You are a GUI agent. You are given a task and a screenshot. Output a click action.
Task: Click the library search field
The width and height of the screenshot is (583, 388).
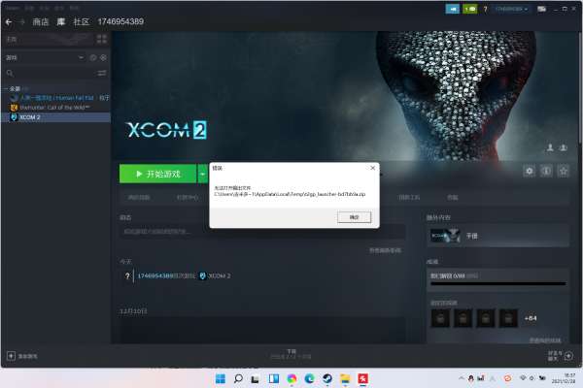tap(51, 73)
